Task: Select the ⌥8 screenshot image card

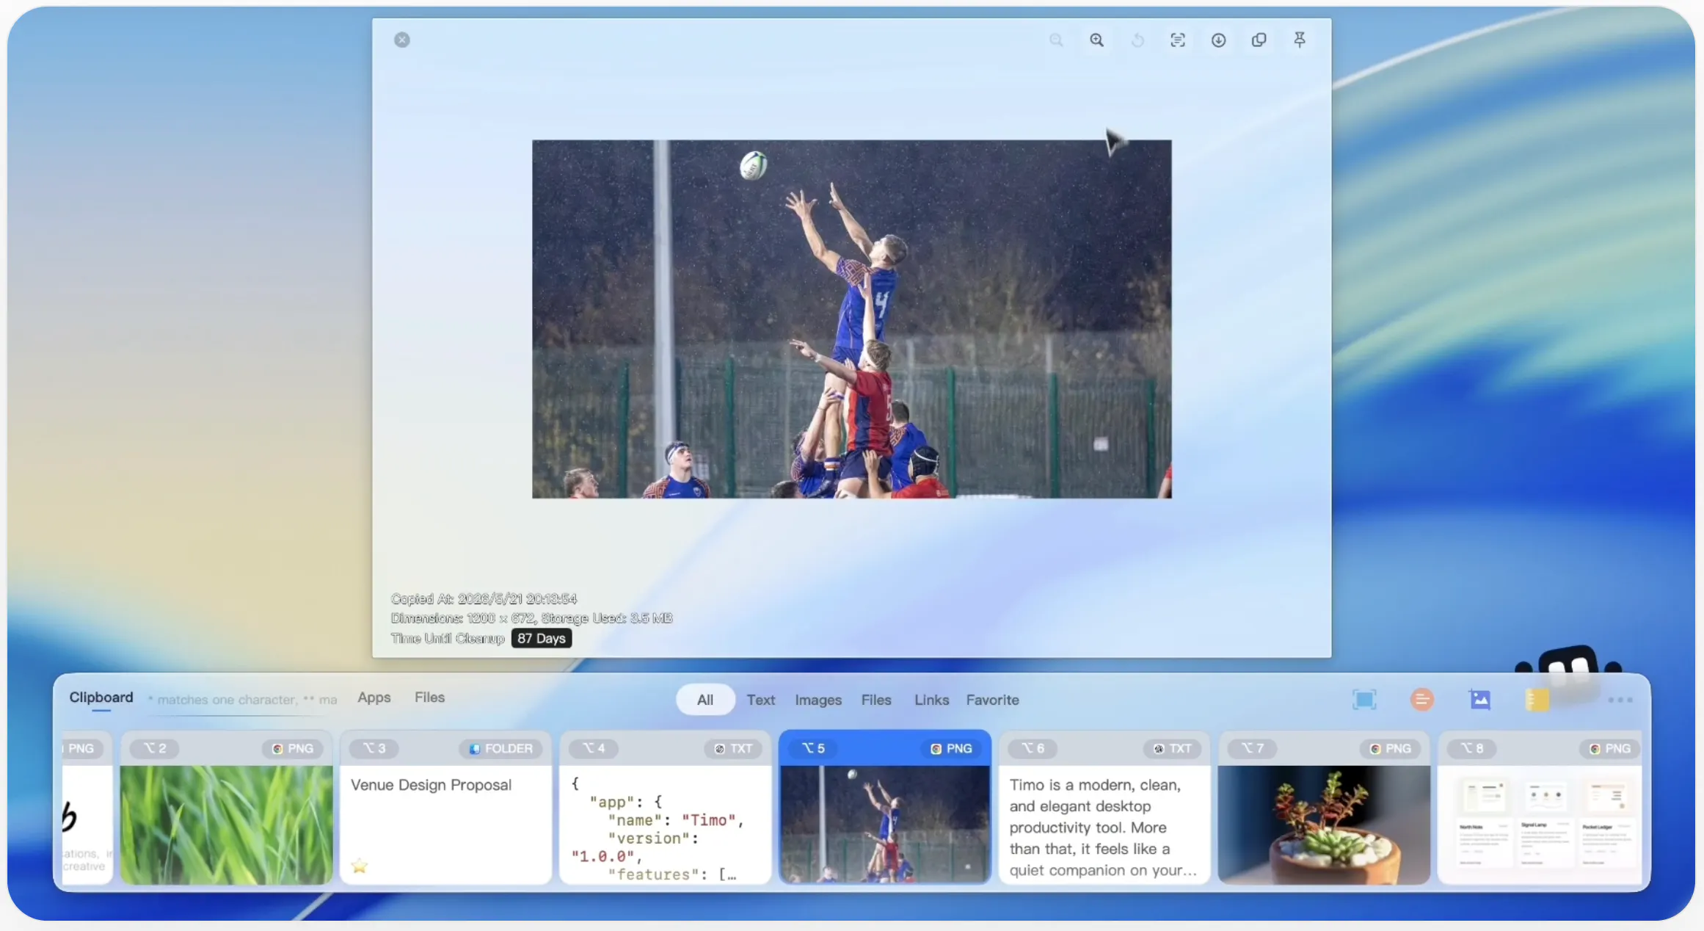Action: coord(1540,808)
